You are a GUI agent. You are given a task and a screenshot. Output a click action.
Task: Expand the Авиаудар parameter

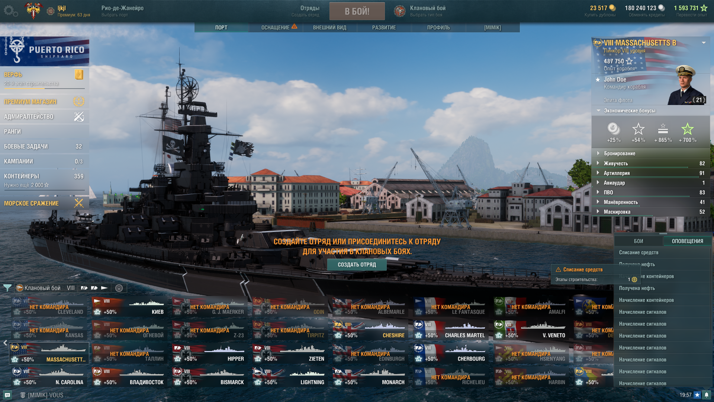[651, 182]
